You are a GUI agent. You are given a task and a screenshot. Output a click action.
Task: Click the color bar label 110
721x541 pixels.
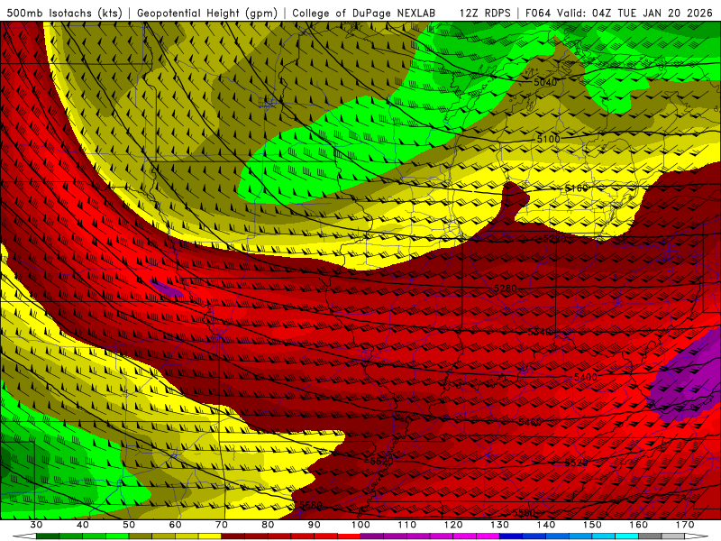pyautogui.click(x=407, y=525)
